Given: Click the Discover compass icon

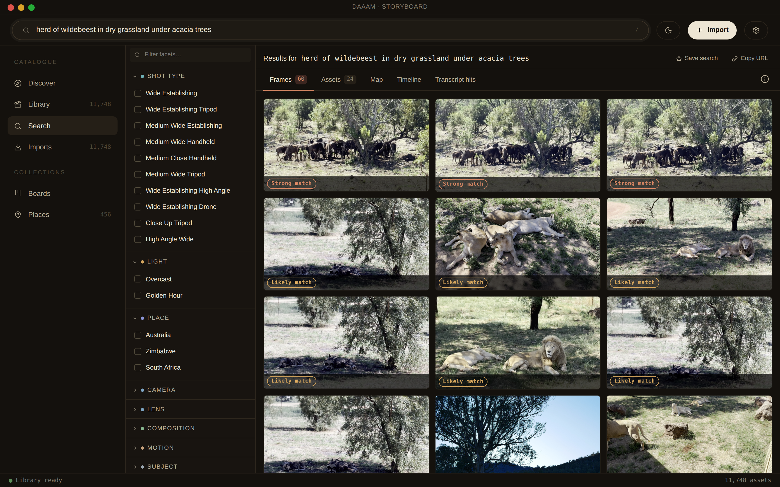Looking at the screenshot, I should (18, 83).
